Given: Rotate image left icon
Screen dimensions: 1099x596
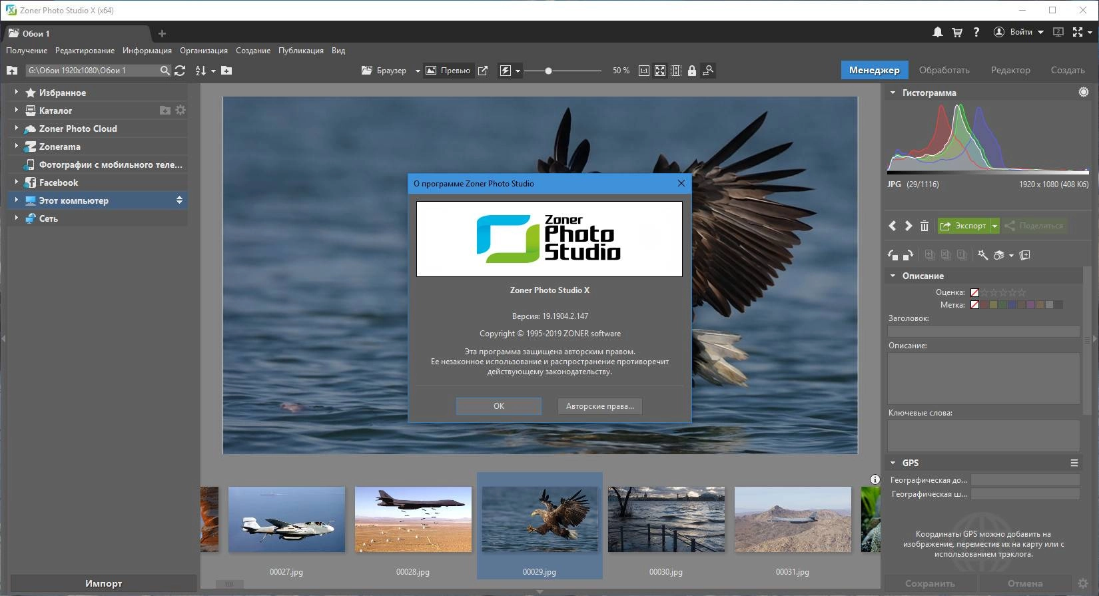Looking at the screenshot, I should point(893,255).
